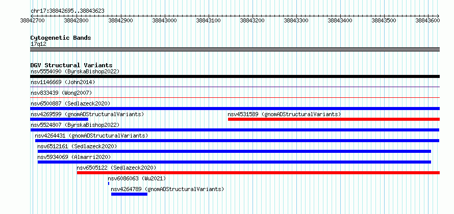
Task: Open the nsv4264431 gnomAD variant label
Action: (91, 136)
